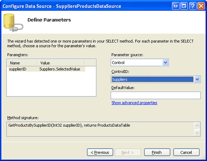This screenshot has height=161, width=207.
Task: Click the left-right arrows title bar icon
Action: pyautogui.click(x=176, y=6)
